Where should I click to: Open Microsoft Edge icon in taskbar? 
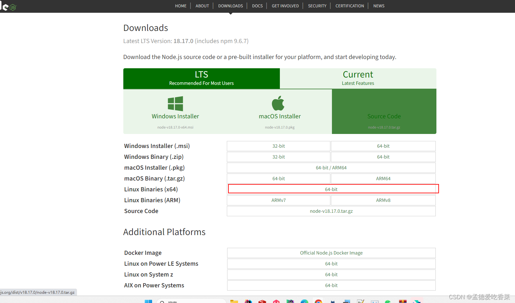coord(304,301)
